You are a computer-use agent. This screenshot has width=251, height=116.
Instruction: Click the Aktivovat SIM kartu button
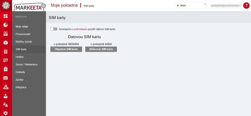click(x=101, y=49)
